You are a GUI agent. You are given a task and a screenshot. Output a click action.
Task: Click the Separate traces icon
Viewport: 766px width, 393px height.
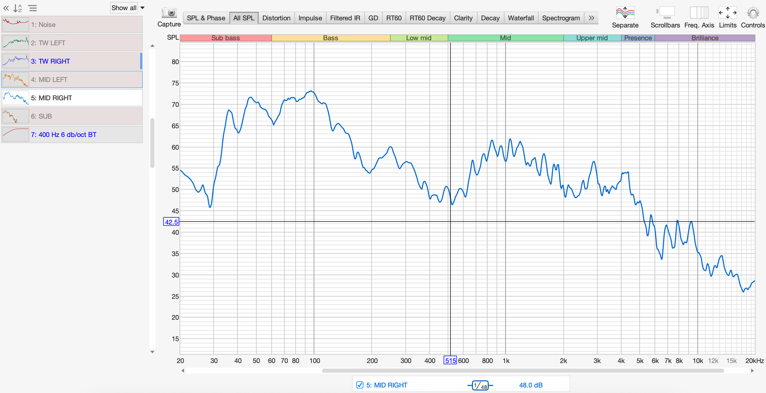(625, 13)
